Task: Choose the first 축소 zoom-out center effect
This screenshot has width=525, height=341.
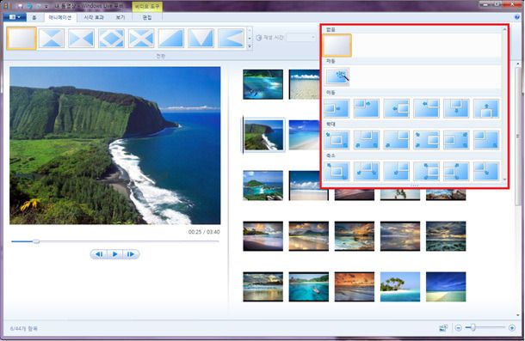Action: [x=337, y=171]
